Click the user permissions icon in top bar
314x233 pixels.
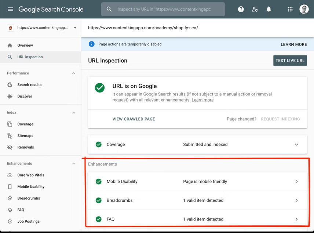point(255,9)
